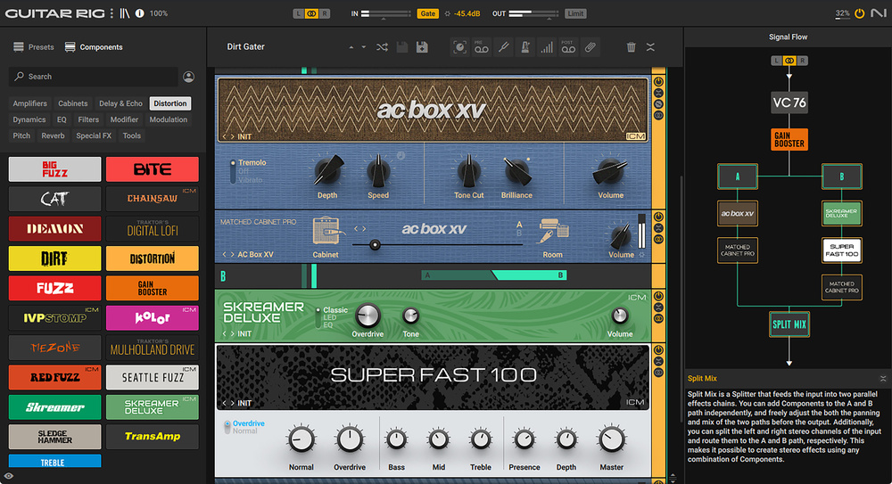The width and height of the screenshot is (892, 484).
Task: Choose the Mulholland Drive component
Action: (153, 348)
